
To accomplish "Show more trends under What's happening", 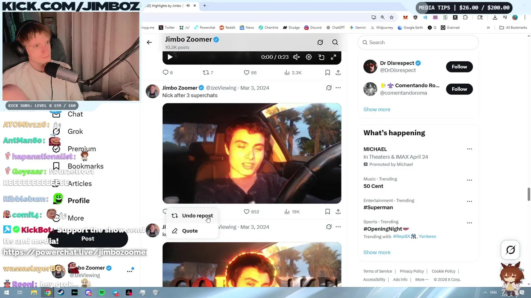I will pyautogui.click(x=377, y=252).
